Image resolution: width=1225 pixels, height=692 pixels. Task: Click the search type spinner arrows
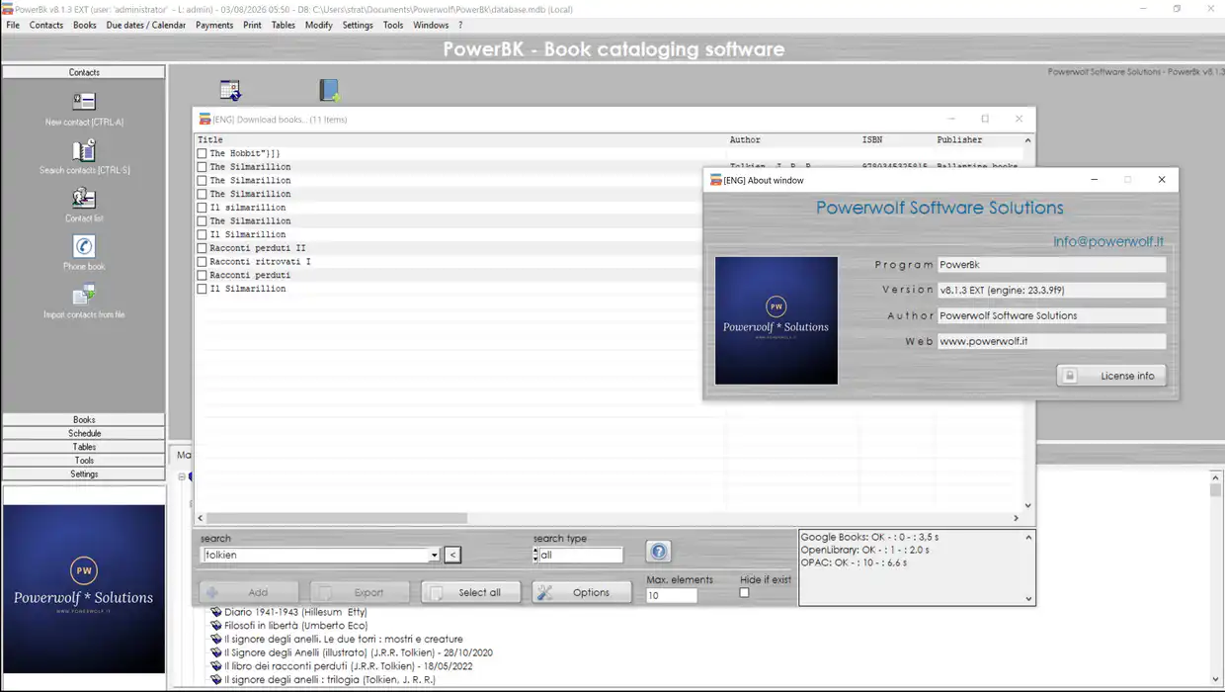[535, 556]
